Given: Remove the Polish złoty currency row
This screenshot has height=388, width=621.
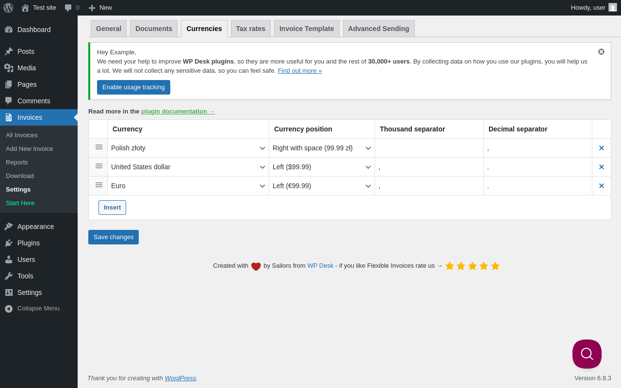Looking at the screenshot, I should 601,148.
